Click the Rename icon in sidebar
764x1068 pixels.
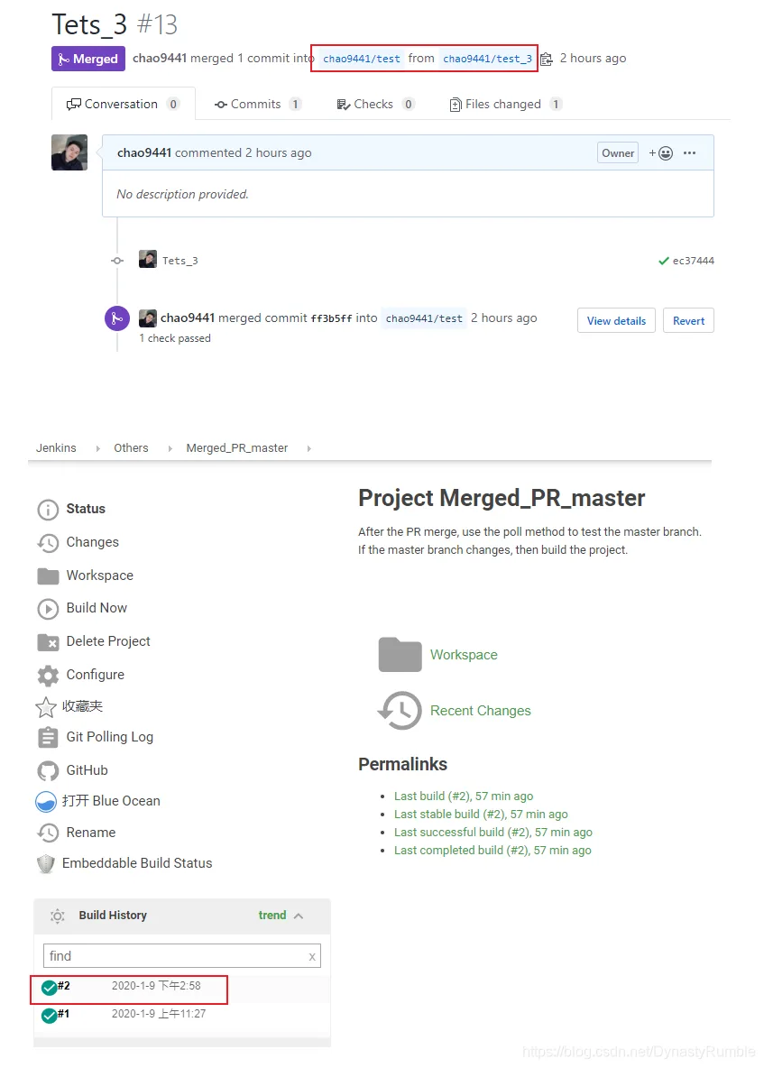48,833
